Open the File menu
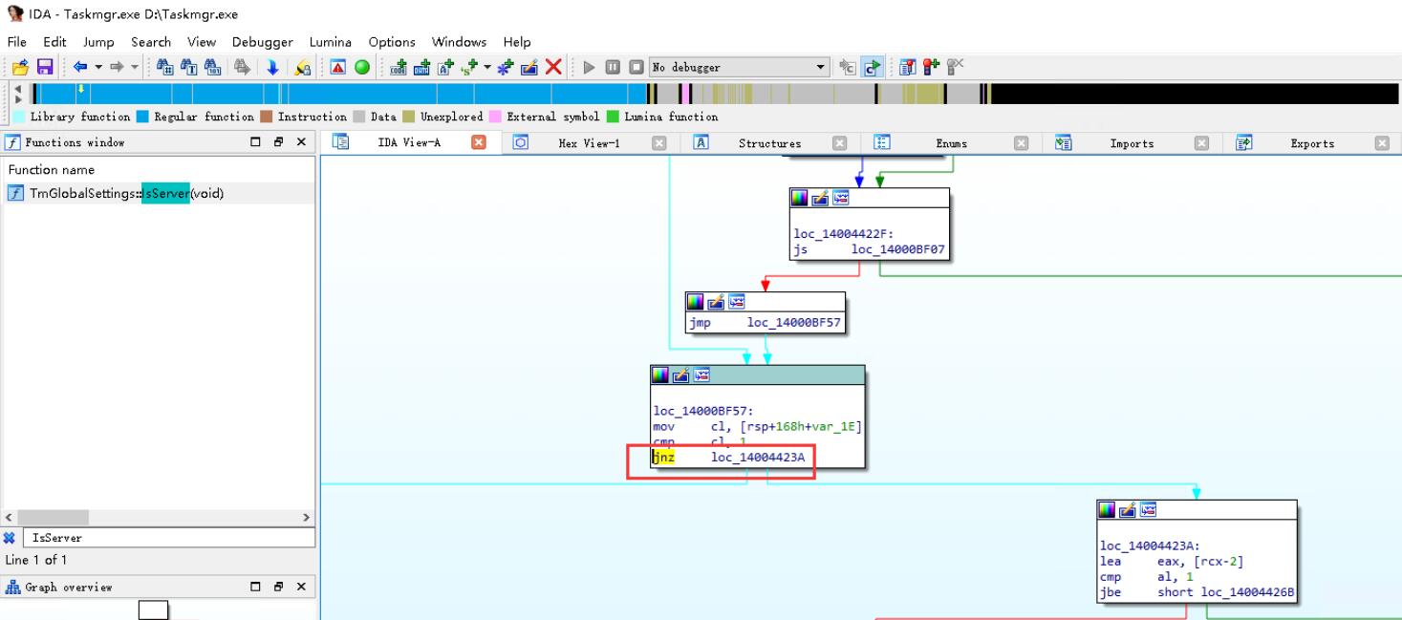Viewport: 1402px width, 620px height. 18,42
